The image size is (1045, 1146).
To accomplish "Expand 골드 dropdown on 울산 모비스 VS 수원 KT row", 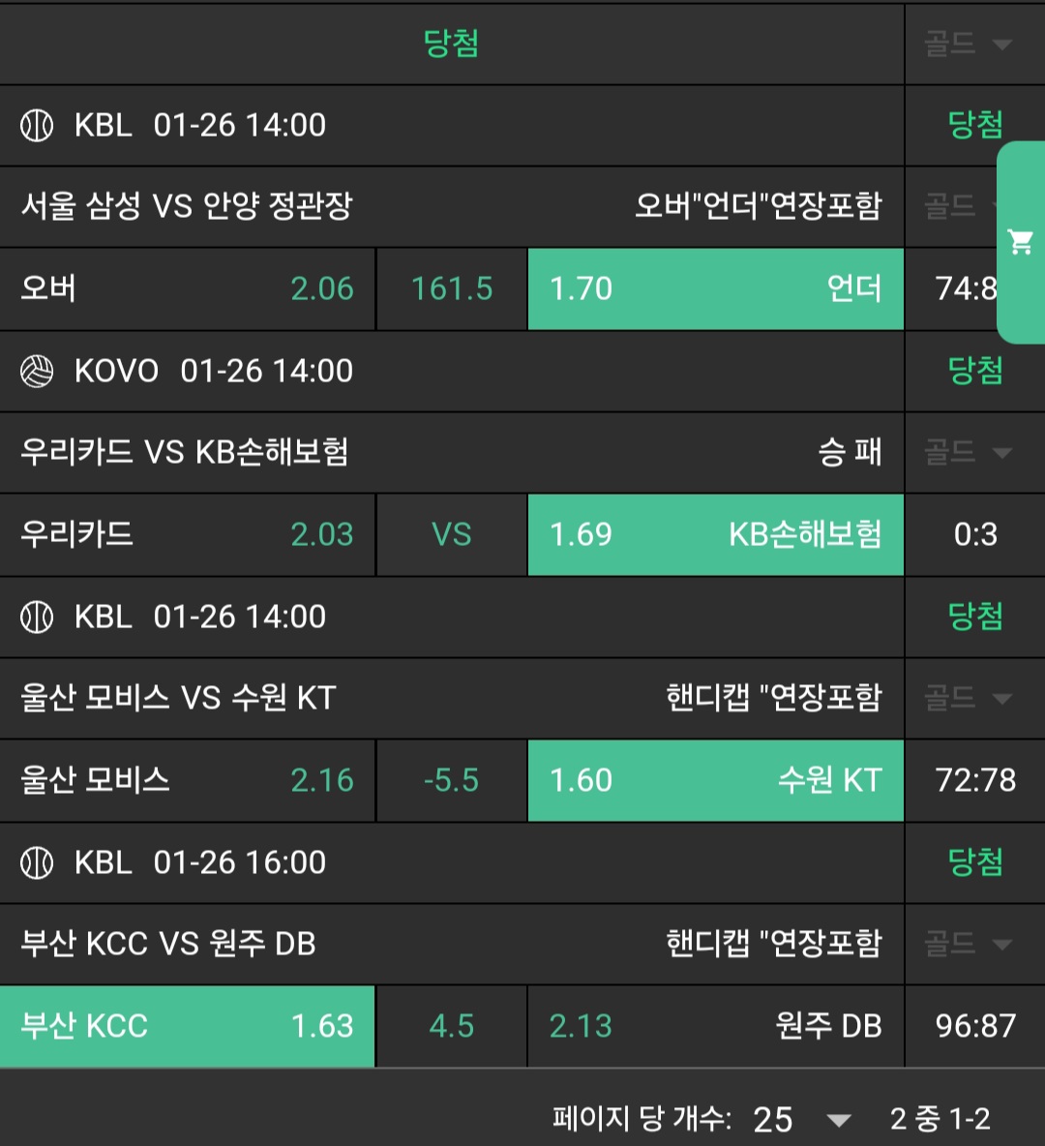I will coord(968,698).
